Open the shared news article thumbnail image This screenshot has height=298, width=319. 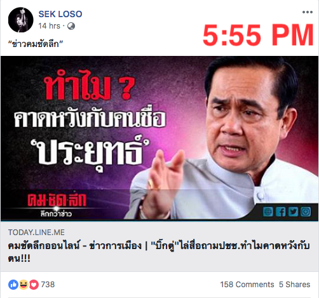(159, 139)
